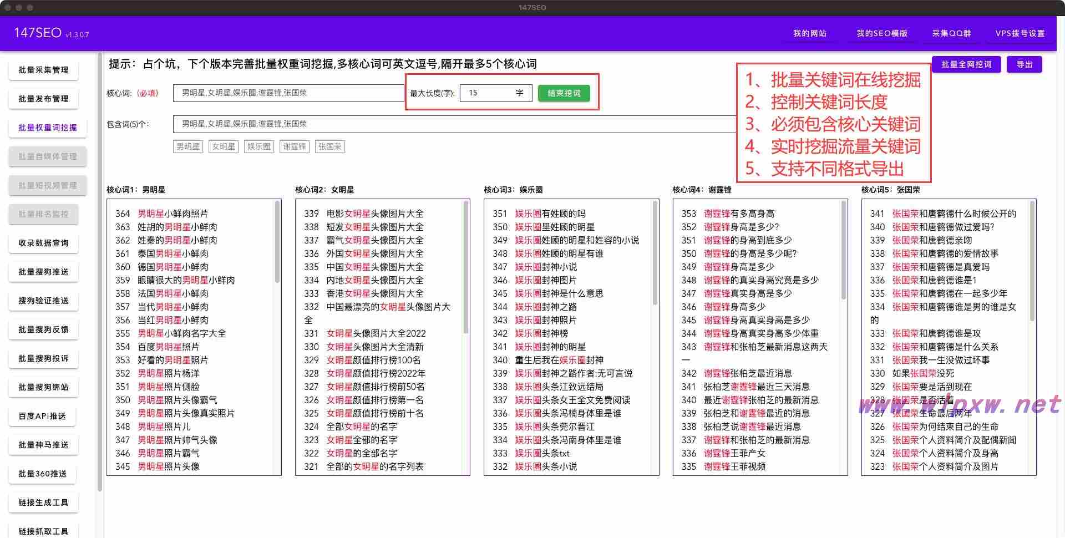
Task: Open VPS拨号设置 top menu item
Action: pos(1020,33)
